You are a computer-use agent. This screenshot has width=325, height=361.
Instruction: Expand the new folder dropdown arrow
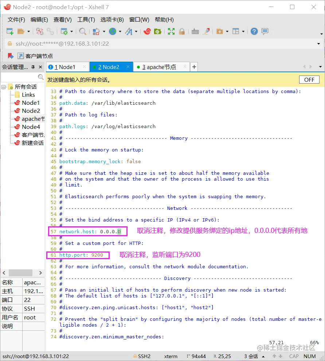coord(227,31)
